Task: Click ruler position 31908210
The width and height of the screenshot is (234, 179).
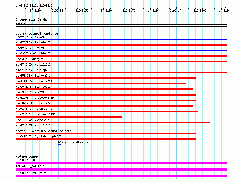Action: coord(223,11)
